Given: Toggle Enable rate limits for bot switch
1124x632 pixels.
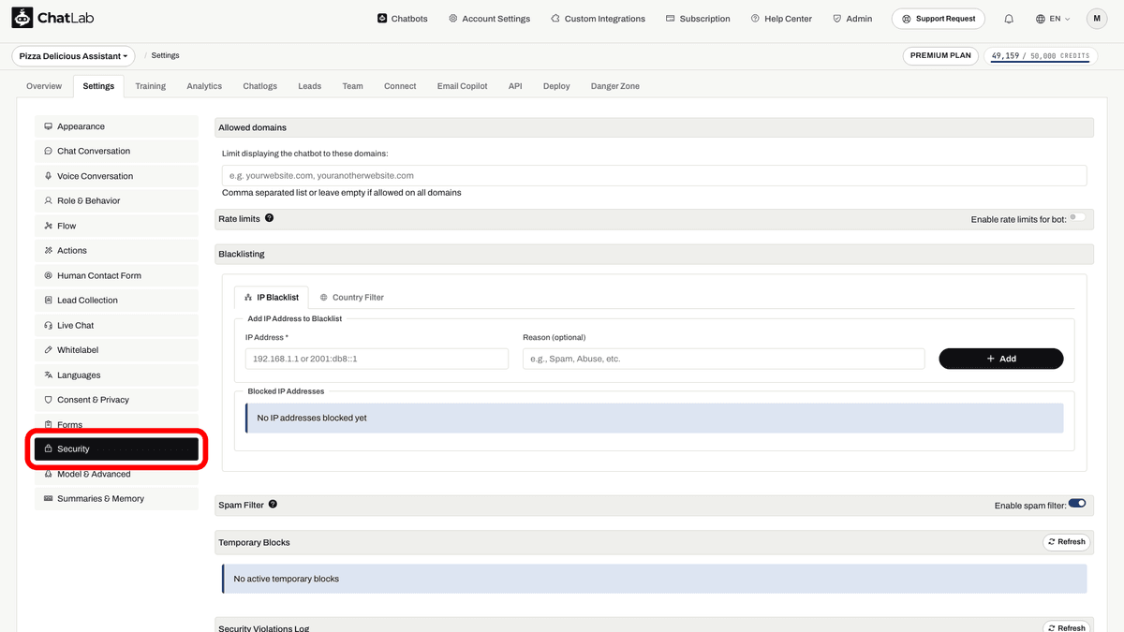Looking at the screenshot, I should [x=1077, y=217].
